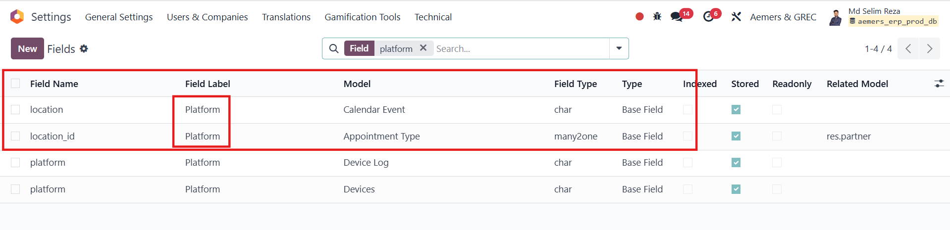950x230 pixels.
Task: Toggle the select-all header checkbox
Action: (15, 84)
